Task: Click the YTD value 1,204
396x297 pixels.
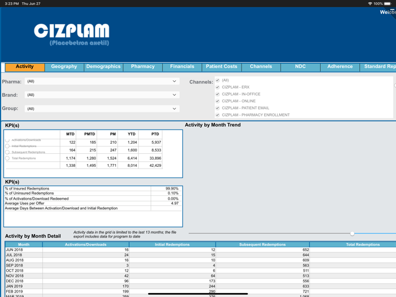Action: pos(132,143)
